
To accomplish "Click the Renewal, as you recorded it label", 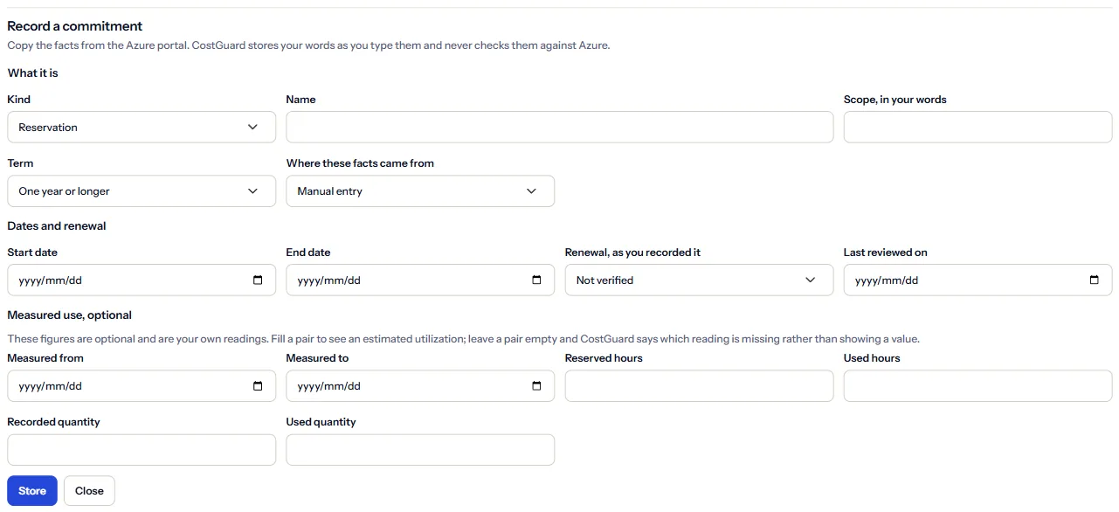I will [632, 253].
